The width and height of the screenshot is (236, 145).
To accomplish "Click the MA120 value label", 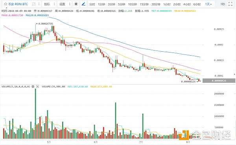I will point(37,15).
